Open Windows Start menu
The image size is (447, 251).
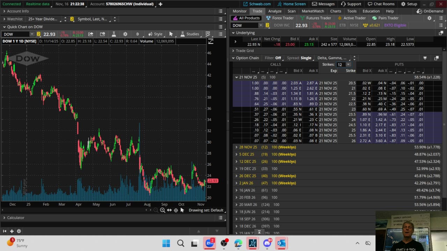tap(166, 243)
